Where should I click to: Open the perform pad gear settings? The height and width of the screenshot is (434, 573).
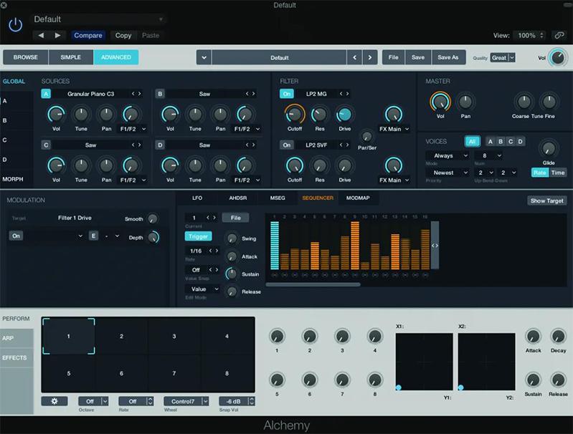coord(55,401)
